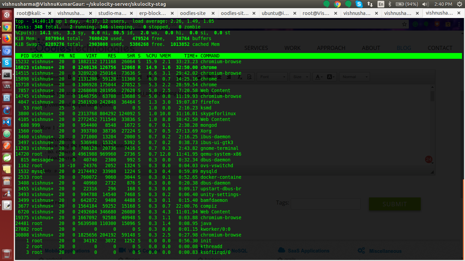Close the erp-block... terminal tab
Image resolution: width=465 pixels, height=261 pixels.
[172, 13]
